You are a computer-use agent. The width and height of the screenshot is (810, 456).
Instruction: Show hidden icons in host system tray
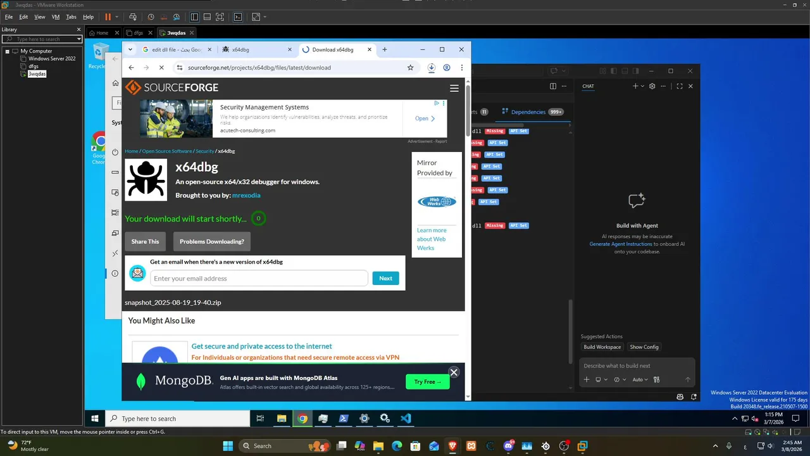pyautogui.click(x=715, y=446)
